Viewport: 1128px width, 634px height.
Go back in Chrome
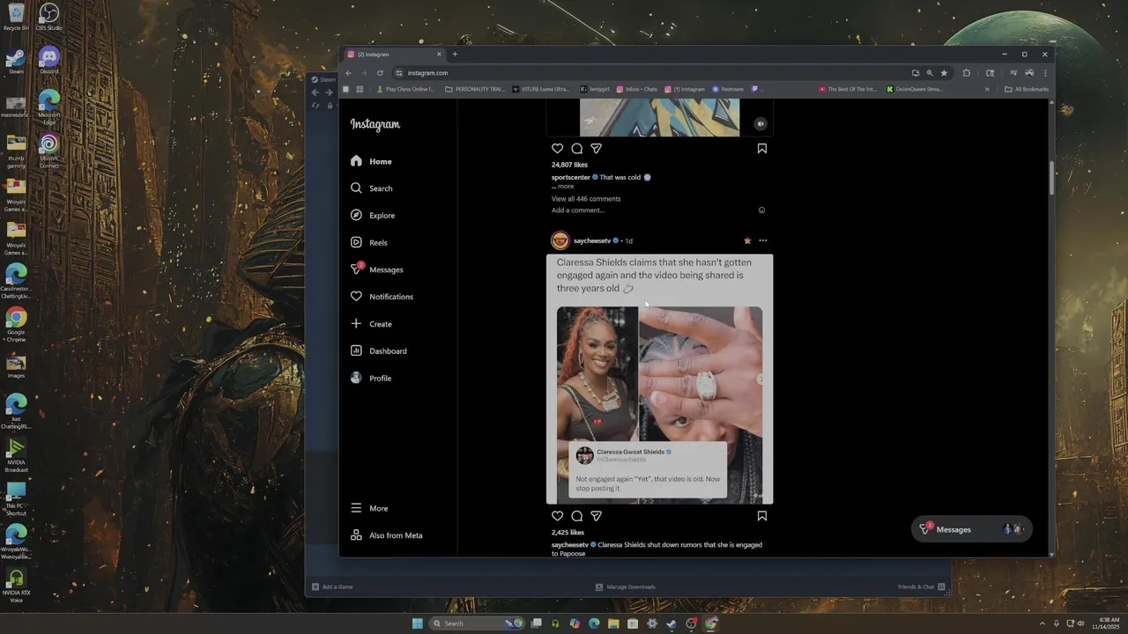coord(348,73)
